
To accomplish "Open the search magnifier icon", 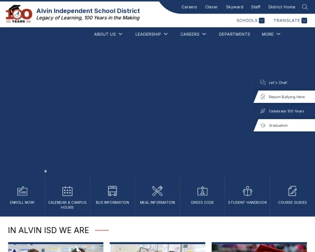I will click(304, 7).
